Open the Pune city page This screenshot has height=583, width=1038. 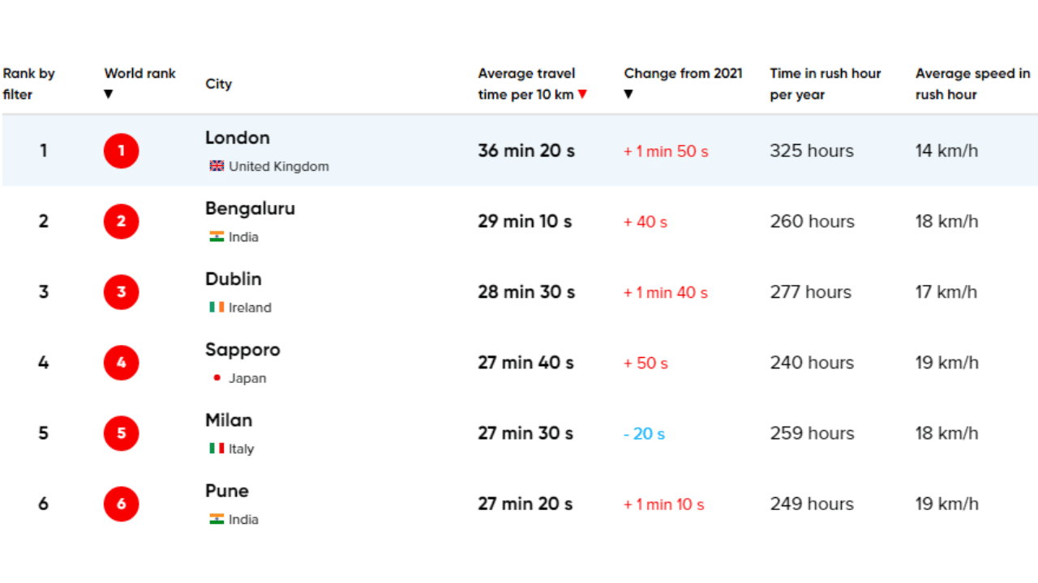coord(226,491)
